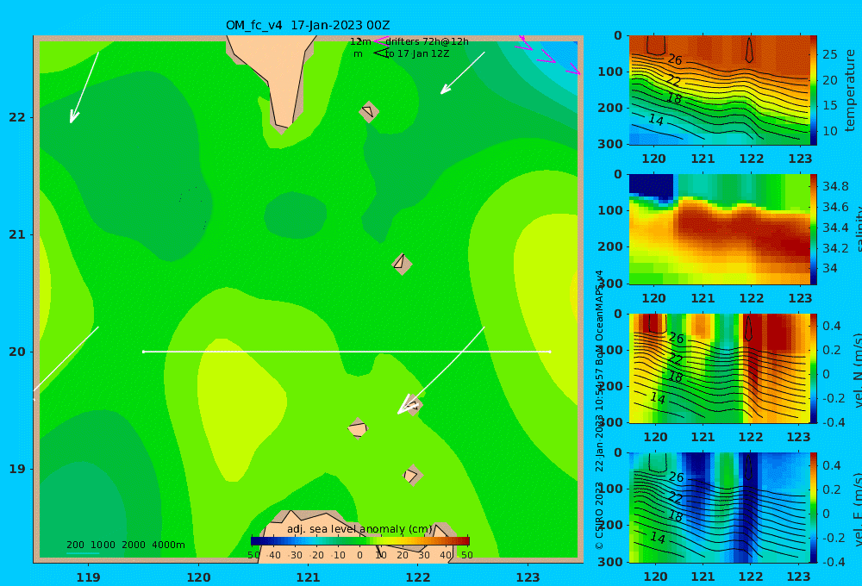Image resolution: width=862 pixels, height=586 pixels.
Task: Click the 'vel. E (m/s)' axis label
Action: coord(857,509)
